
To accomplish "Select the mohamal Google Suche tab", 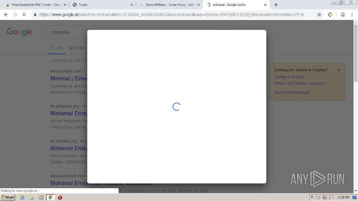I will tap(236, 5).
